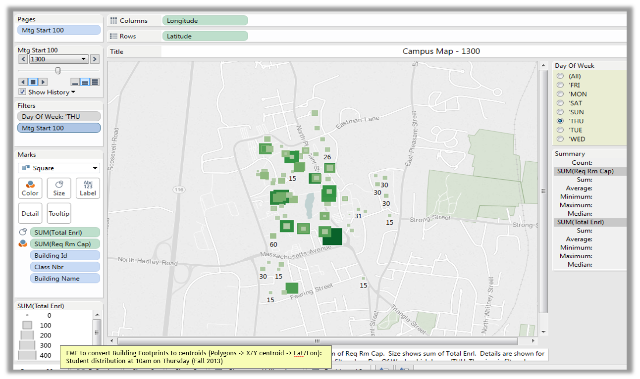Viewport: 640px width, 379px height.
Task: Select darkest green building square on map
Action: (332, 237)
